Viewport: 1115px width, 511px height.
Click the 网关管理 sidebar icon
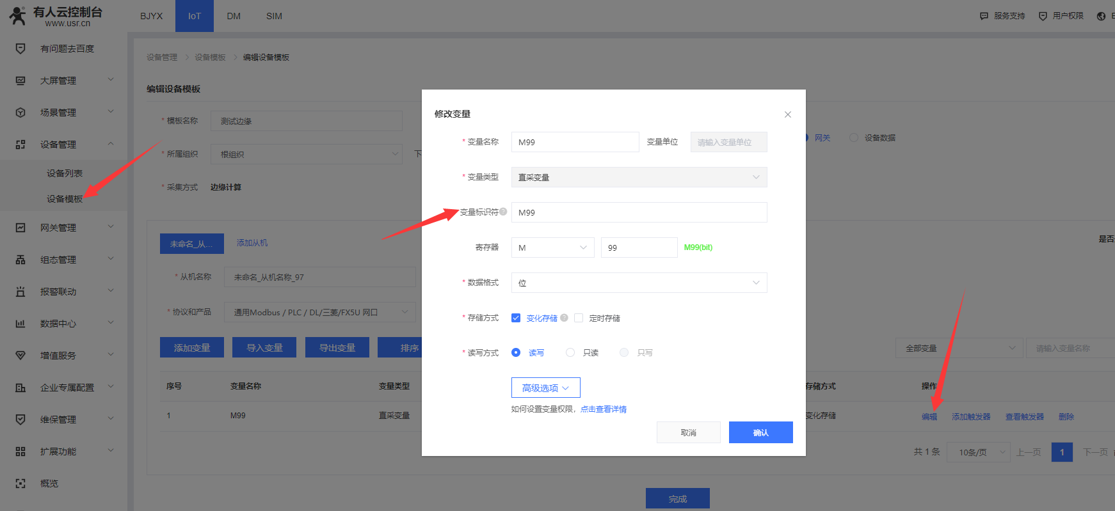pos(20,228)
